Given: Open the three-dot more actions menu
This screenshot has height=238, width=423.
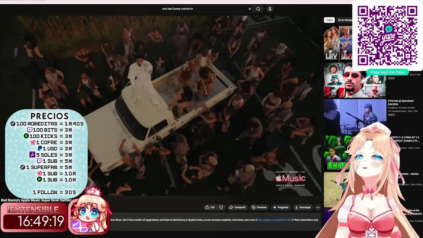Looking at the screenshot, I should click(318, 207).
